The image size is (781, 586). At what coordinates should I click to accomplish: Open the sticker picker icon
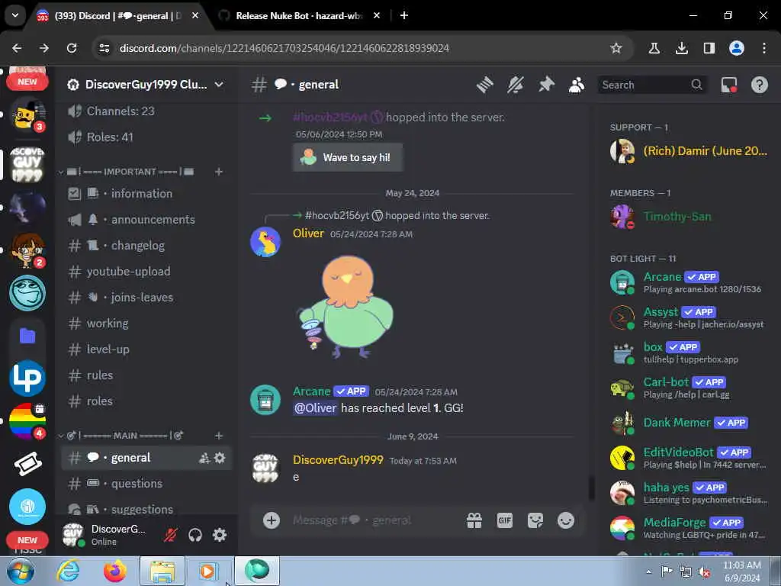pyautogui.click(x=535, y=520)
